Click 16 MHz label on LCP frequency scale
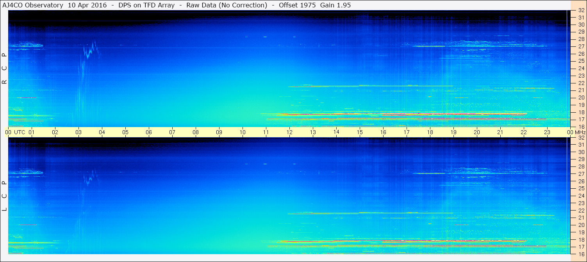This screenshot has width=587, height=262. pyautogui.click(x=581, y=253)
